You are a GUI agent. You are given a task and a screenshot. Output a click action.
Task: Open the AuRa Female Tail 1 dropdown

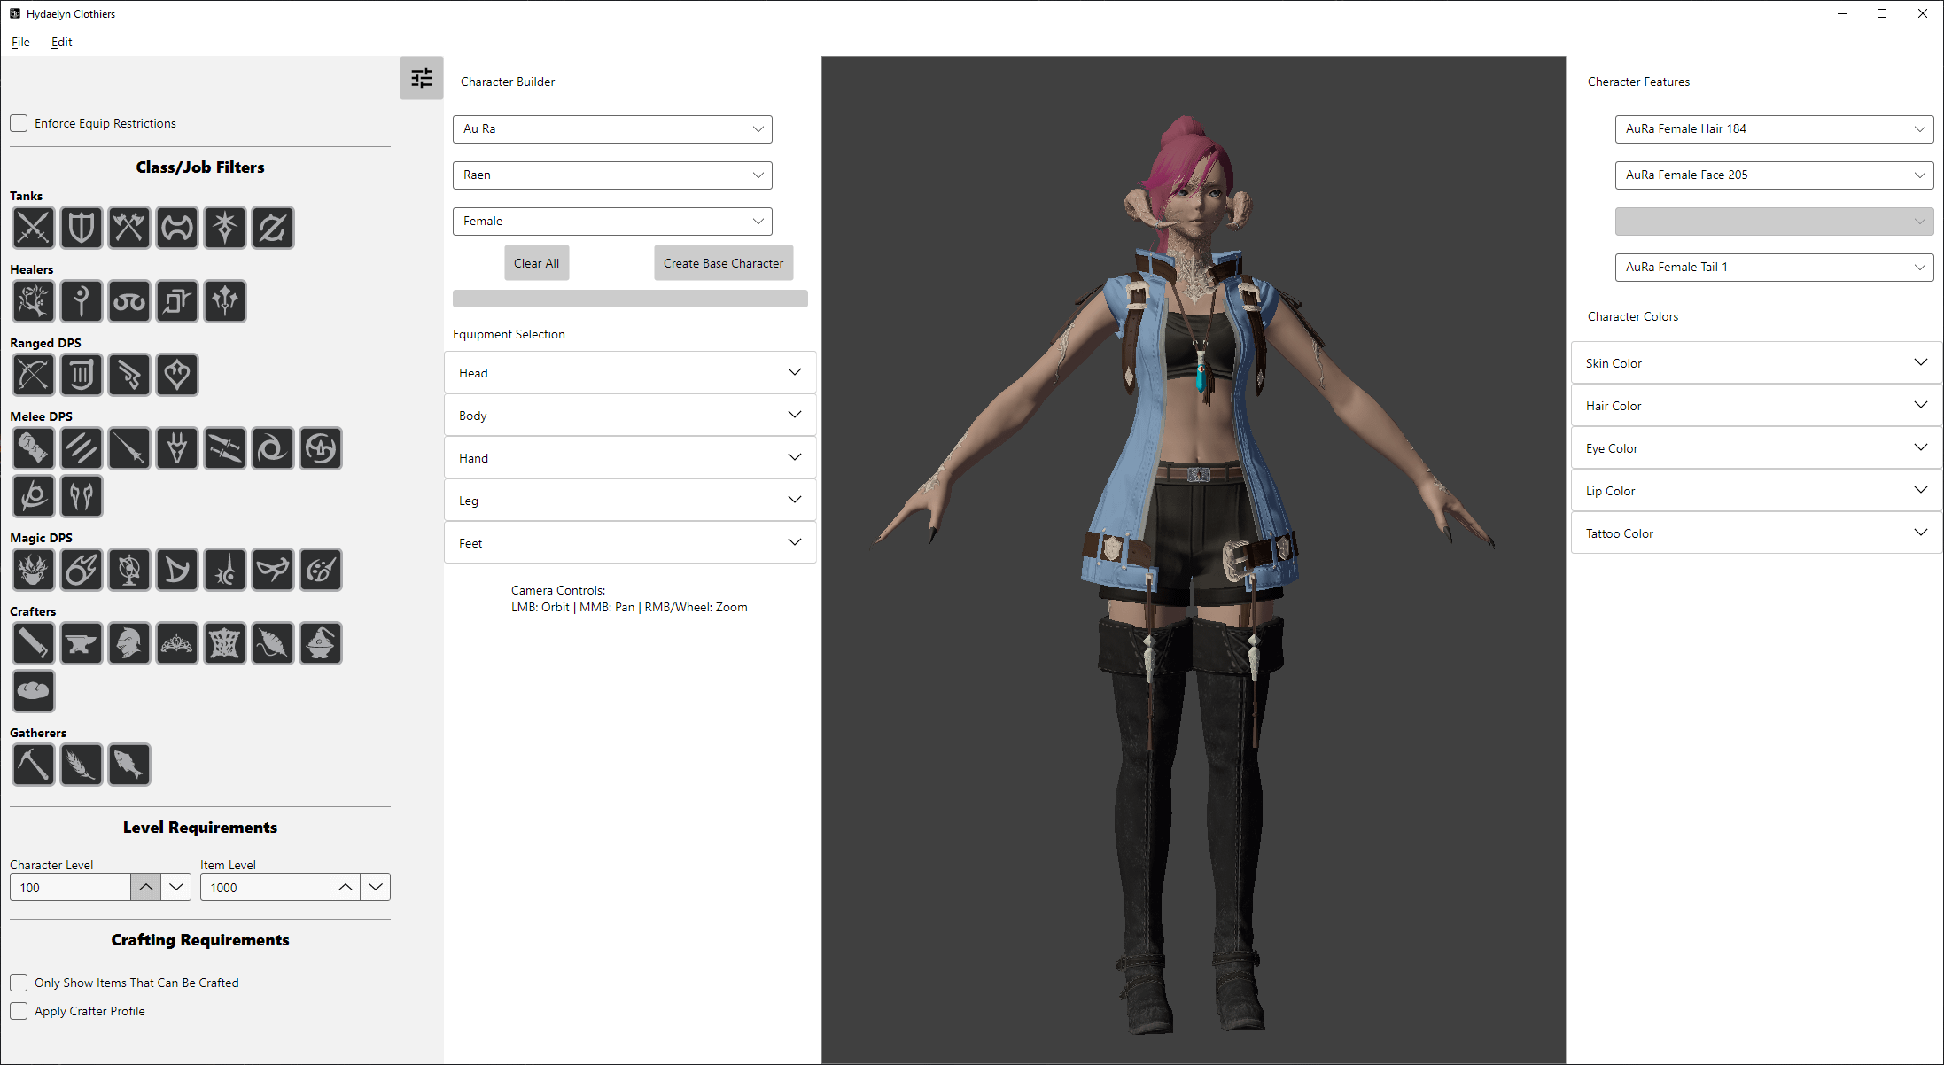click(1774, 268)
